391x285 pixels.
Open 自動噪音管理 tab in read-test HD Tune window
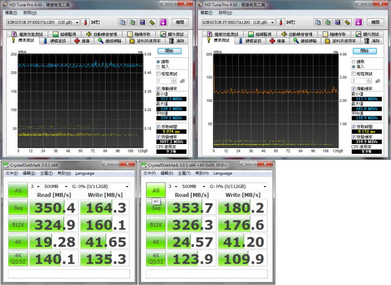point(101,34)
